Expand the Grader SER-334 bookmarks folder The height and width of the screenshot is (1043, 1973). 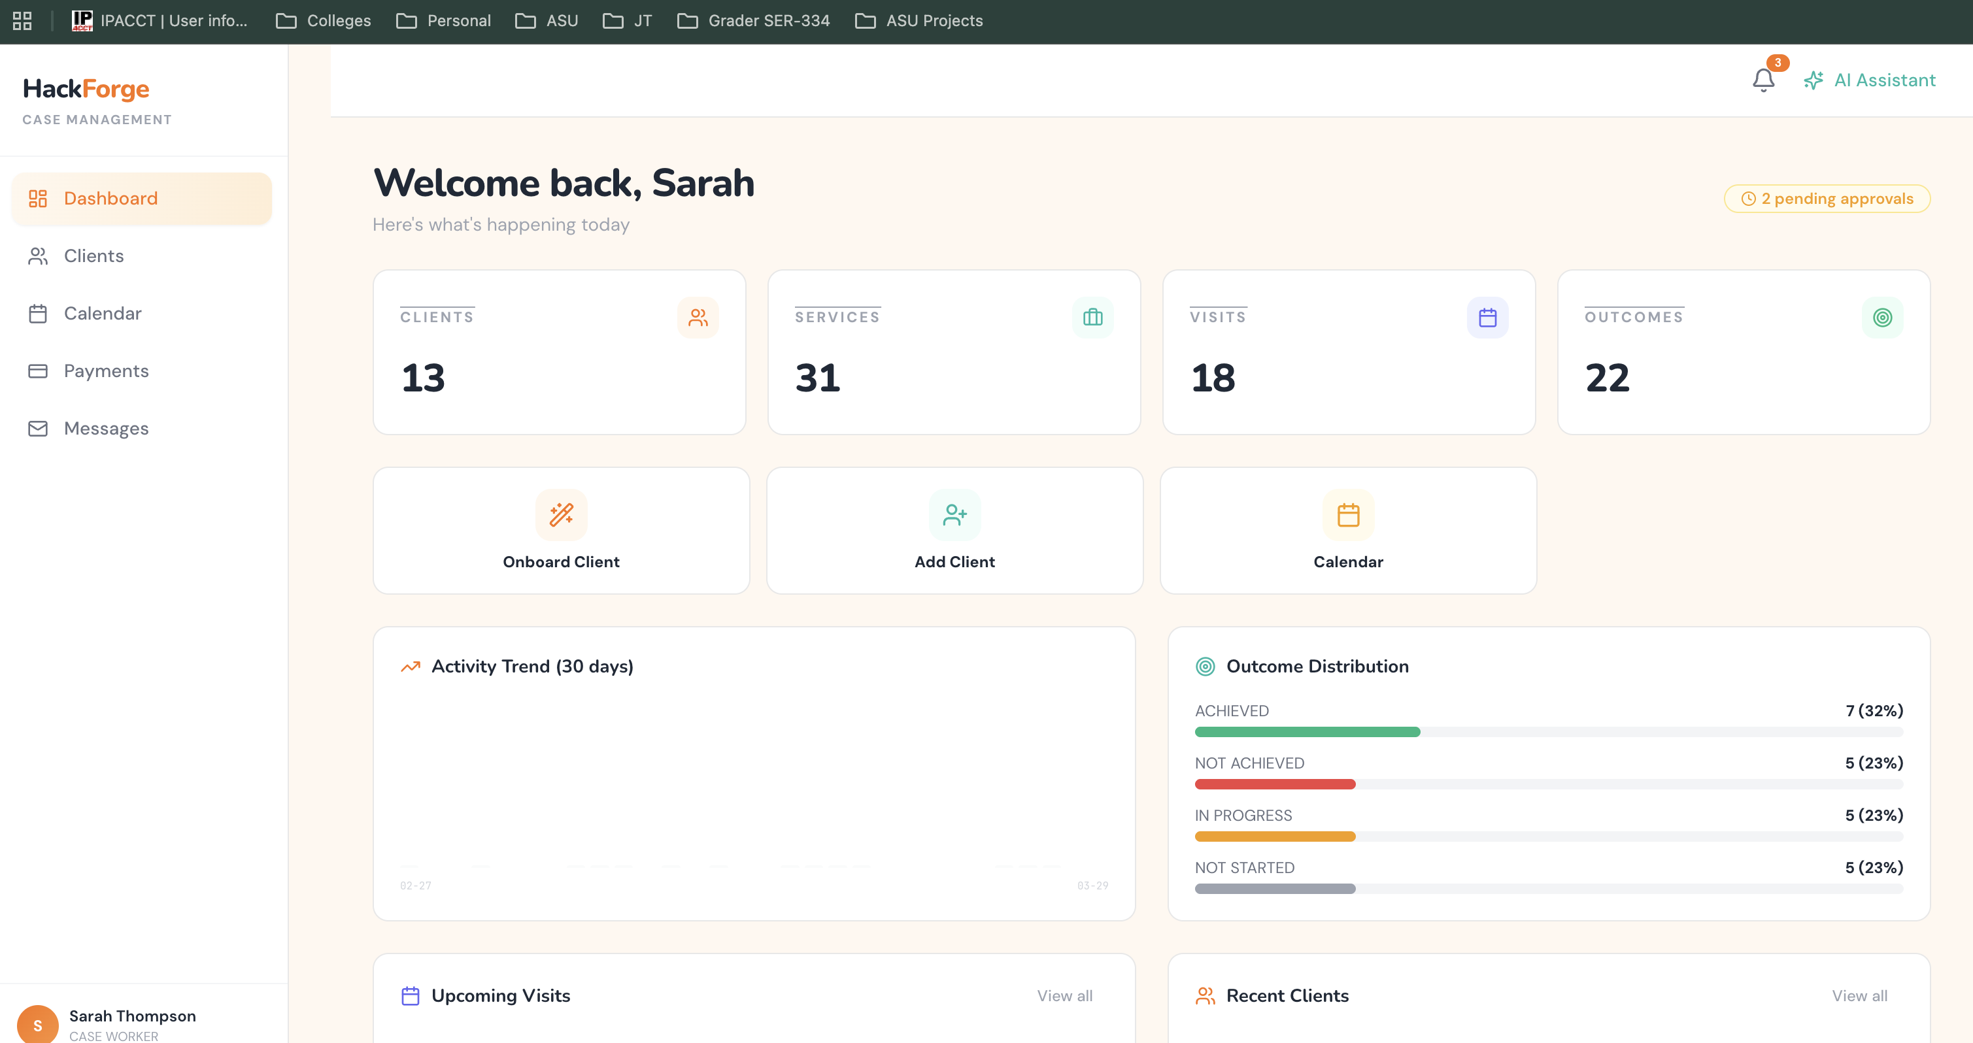coord(754,21)
